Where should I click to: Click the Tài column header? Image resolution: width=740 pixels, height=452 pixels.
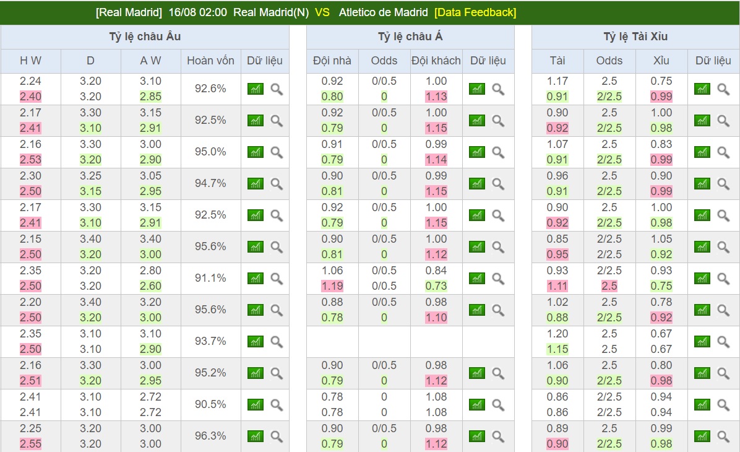click(557, 61)
